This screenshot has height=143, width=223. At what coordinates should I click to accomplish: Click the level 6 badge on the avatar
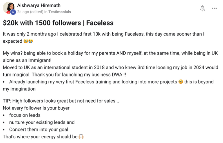tap(13, 12)
